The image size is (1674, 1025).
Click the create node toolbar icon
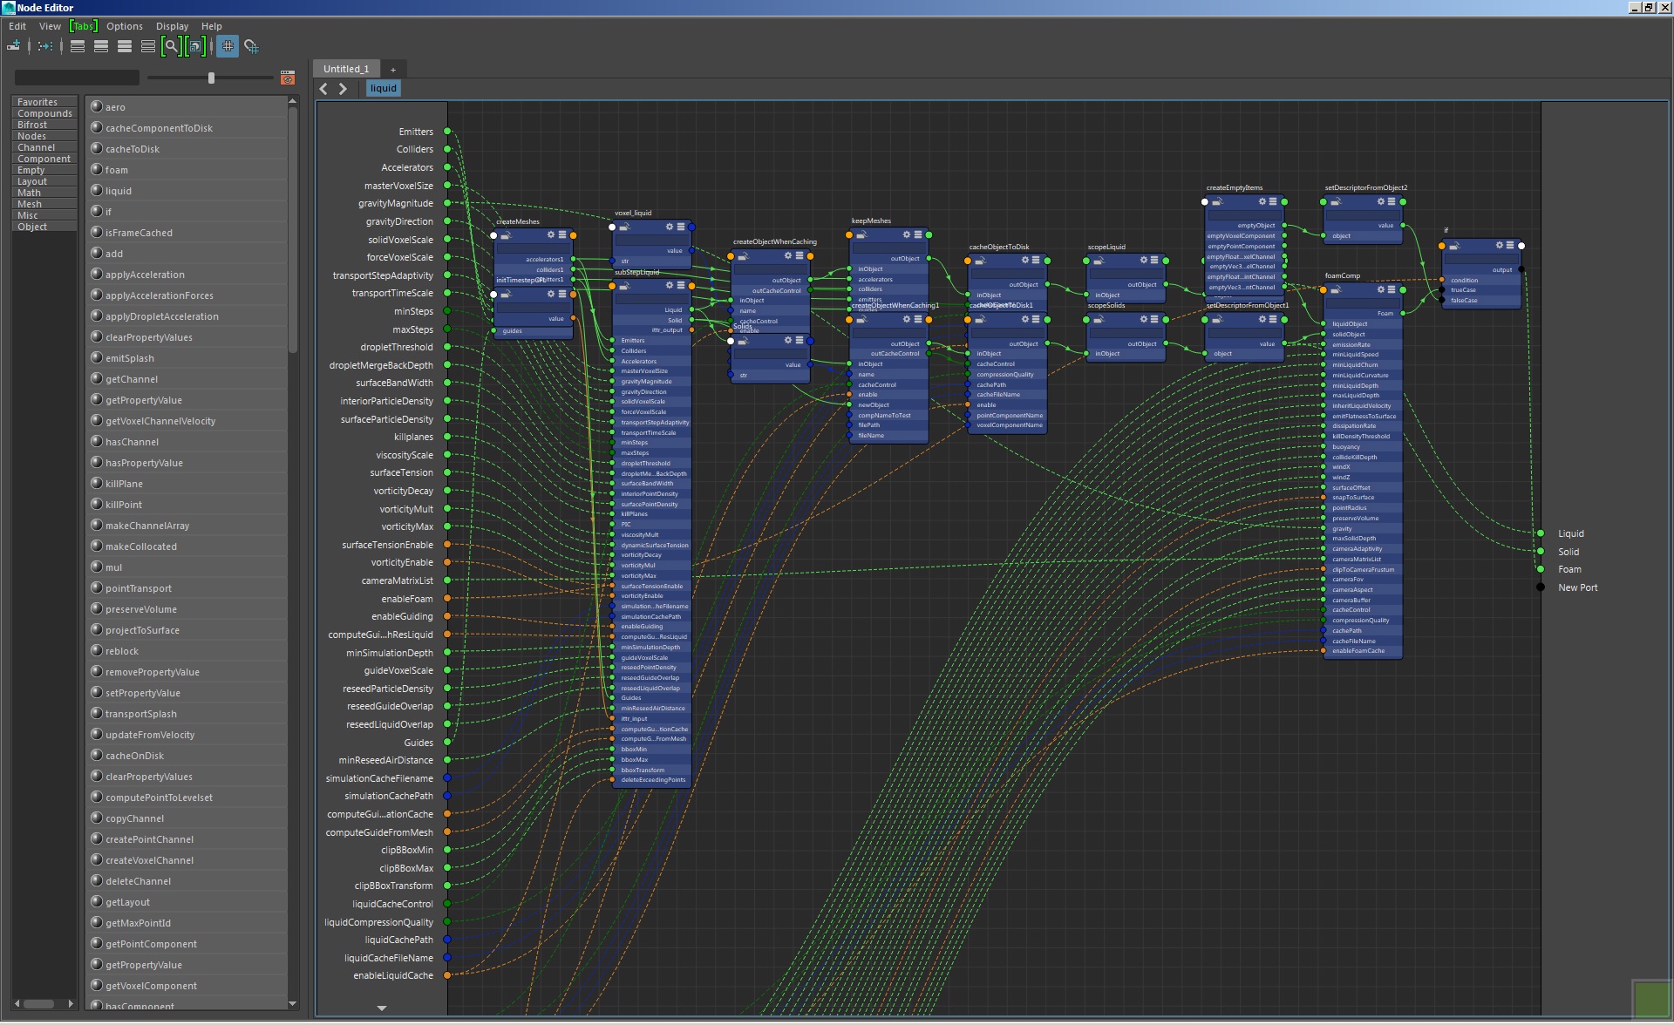[14, 45]
